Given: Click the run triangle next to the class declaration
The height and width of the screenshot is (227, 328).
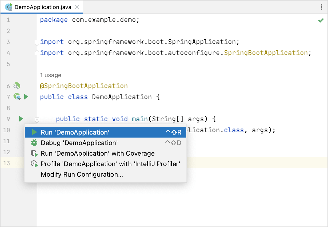Looking at the screenshot, I should coord(26,97).
